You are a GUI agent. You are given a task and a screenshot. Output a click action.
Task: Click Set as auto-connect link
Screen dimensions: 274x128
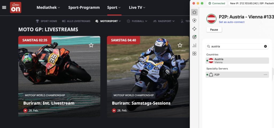tap(231, 22)
